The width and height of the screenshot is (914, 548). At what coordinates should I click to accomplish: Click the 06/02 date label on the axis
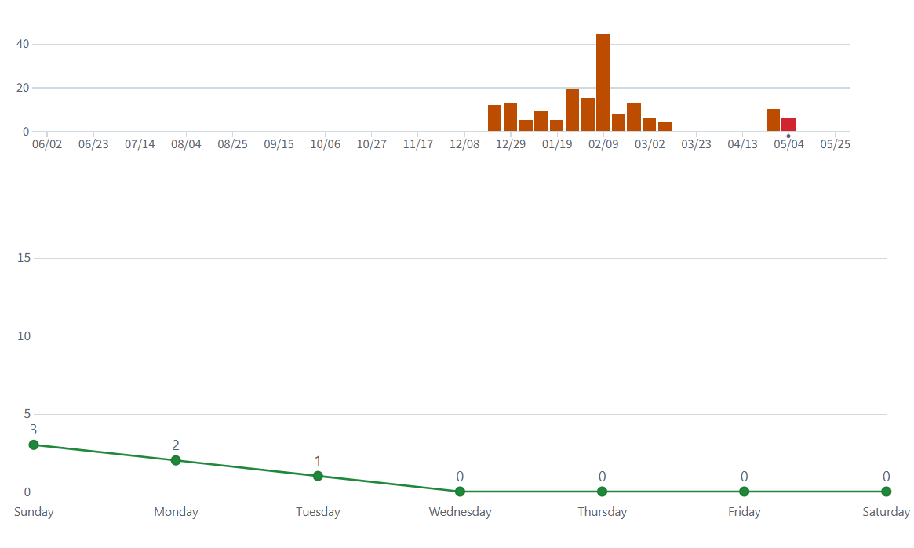click(47, 144)
